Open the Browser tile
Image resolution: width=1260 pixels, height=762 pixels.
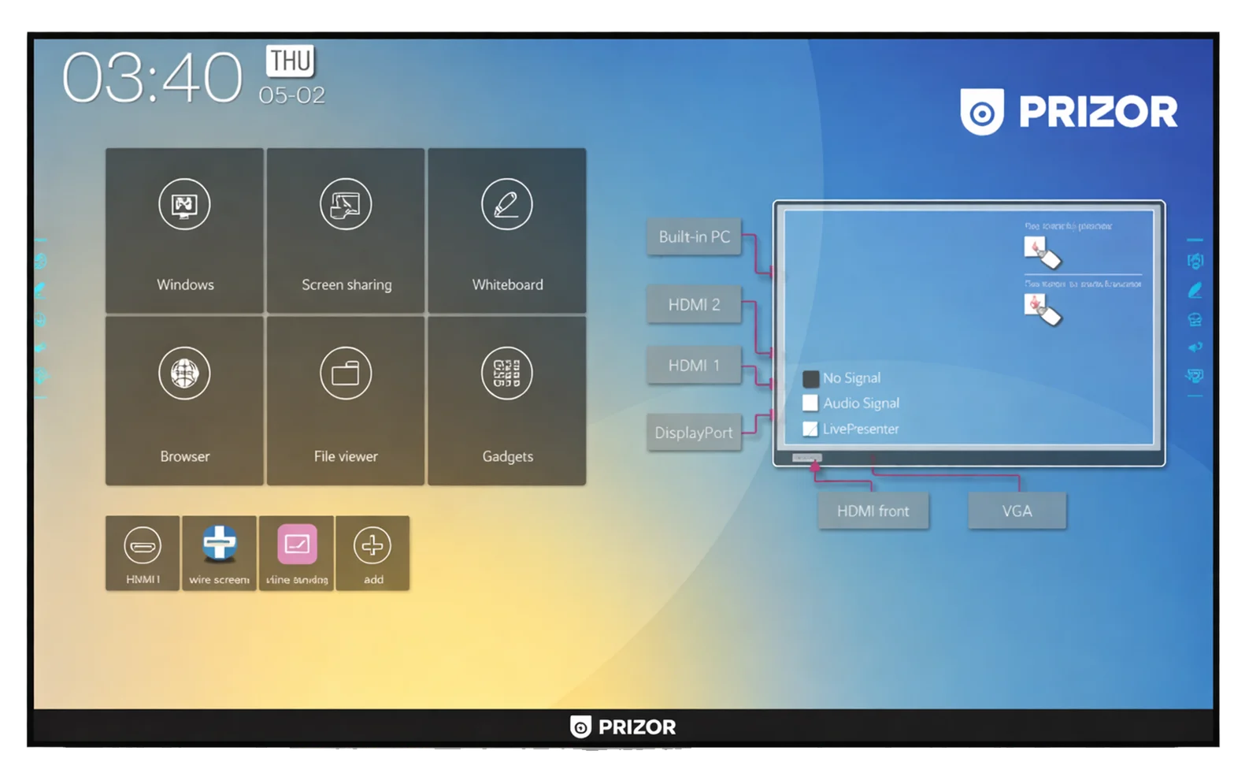point(184,401)
